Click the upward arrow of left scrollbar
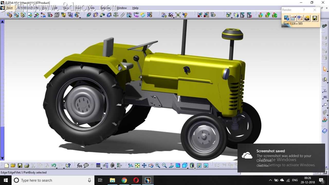Viewport: 329px width, 185px height. [x=2, y=22]
